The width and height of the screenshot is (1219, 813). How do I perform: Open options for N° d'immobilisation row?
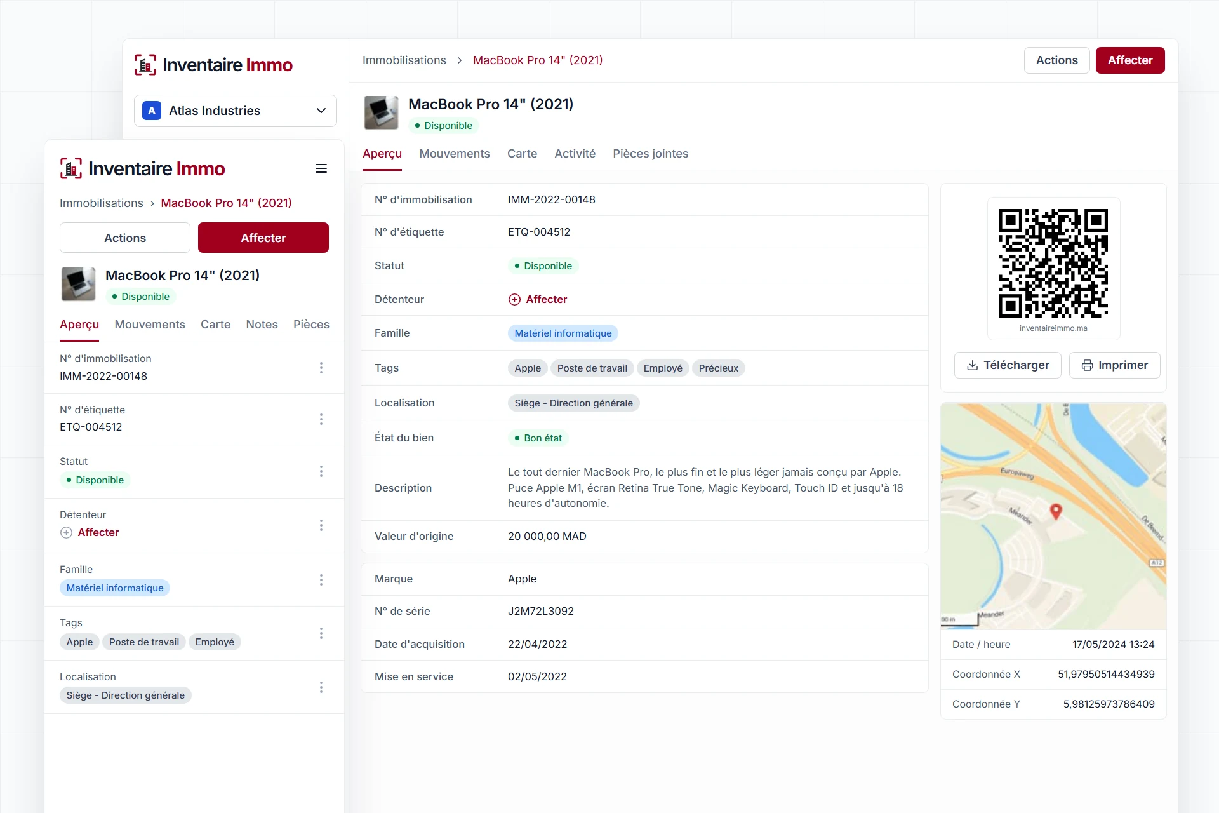point(321,368)
